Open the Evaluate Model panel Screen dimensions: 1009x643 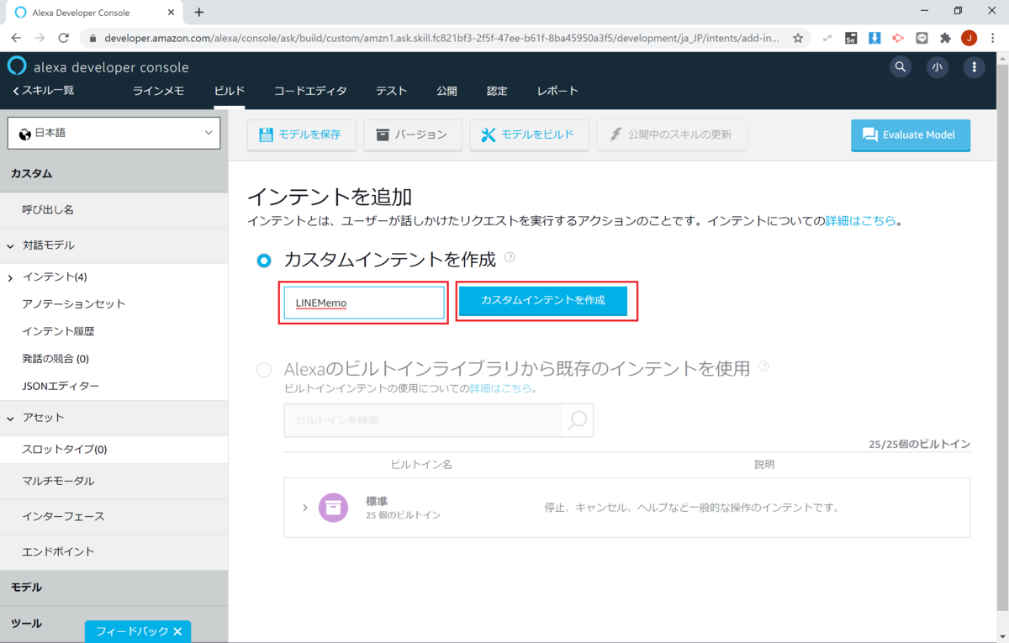tap(911, 134)
